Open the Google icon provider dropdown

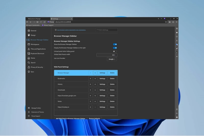point(112,59)
